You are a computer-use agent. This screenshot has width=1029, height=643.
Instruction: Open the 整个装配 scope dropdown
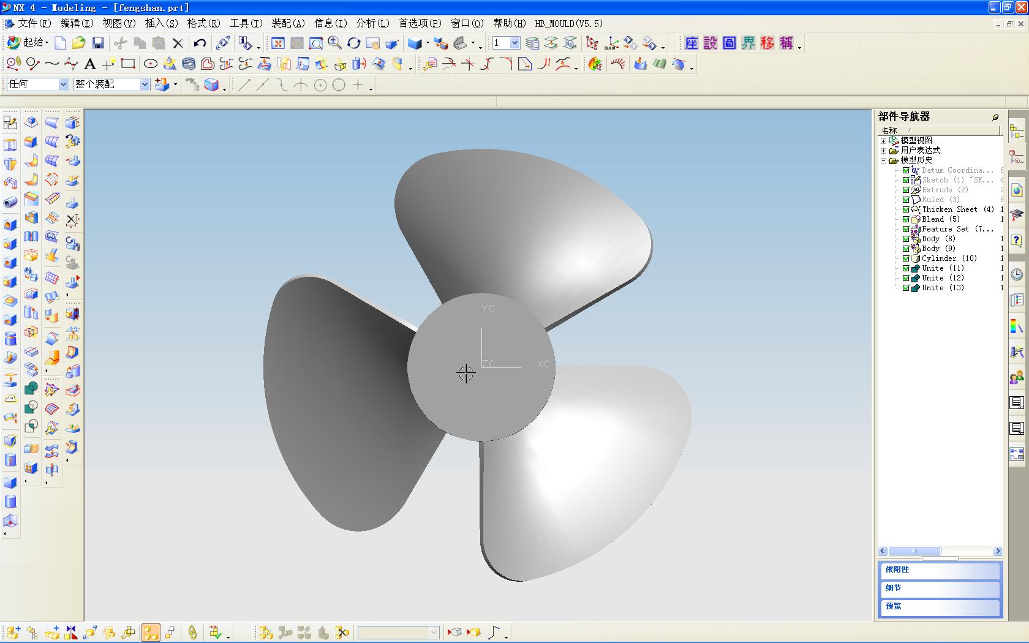[x=145, y=85]
